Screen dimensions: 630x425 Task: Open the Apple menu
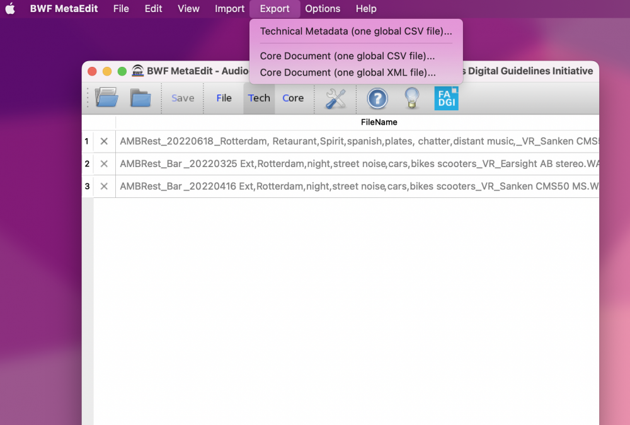click(10, 8)
